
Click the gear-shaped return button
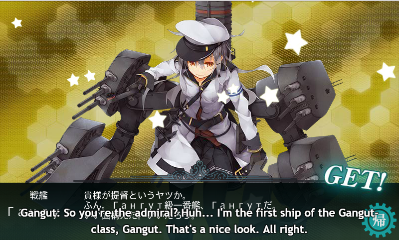tap(379, 220)
